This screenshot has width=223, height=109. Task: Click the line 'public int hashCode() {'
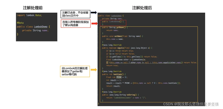tap(114, 74)
